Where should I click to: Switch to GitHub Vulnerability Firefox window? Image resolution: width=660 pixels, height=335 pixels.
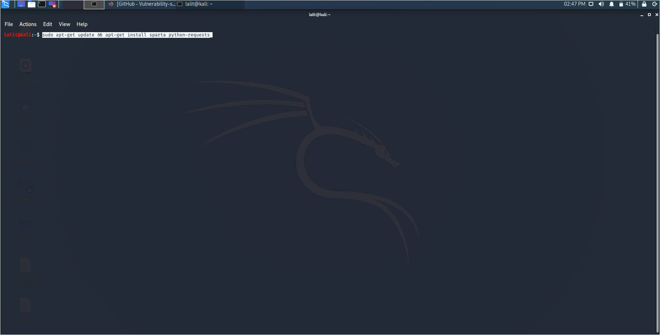click(142, 4)
